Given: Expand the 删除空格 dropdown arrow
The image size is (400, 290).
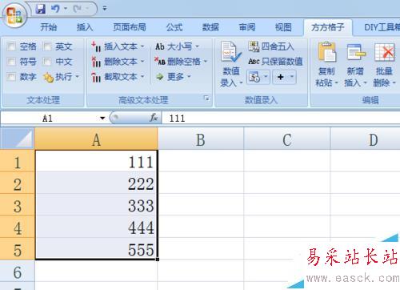Looking at the screenshot, I should point(206,62).
